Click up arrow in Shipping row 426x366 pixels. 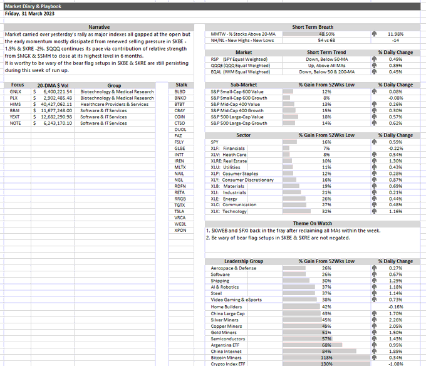click(x=374, y=280)
